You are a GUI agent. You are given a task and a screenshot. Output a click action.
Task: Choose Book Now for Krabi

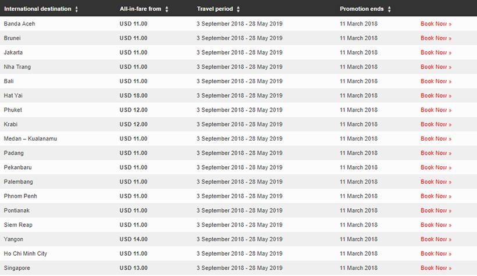coord(436,124)
